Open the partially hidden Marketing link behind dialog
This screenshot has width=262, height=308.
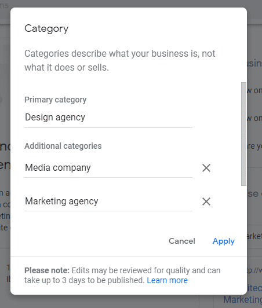pos(242,300)
